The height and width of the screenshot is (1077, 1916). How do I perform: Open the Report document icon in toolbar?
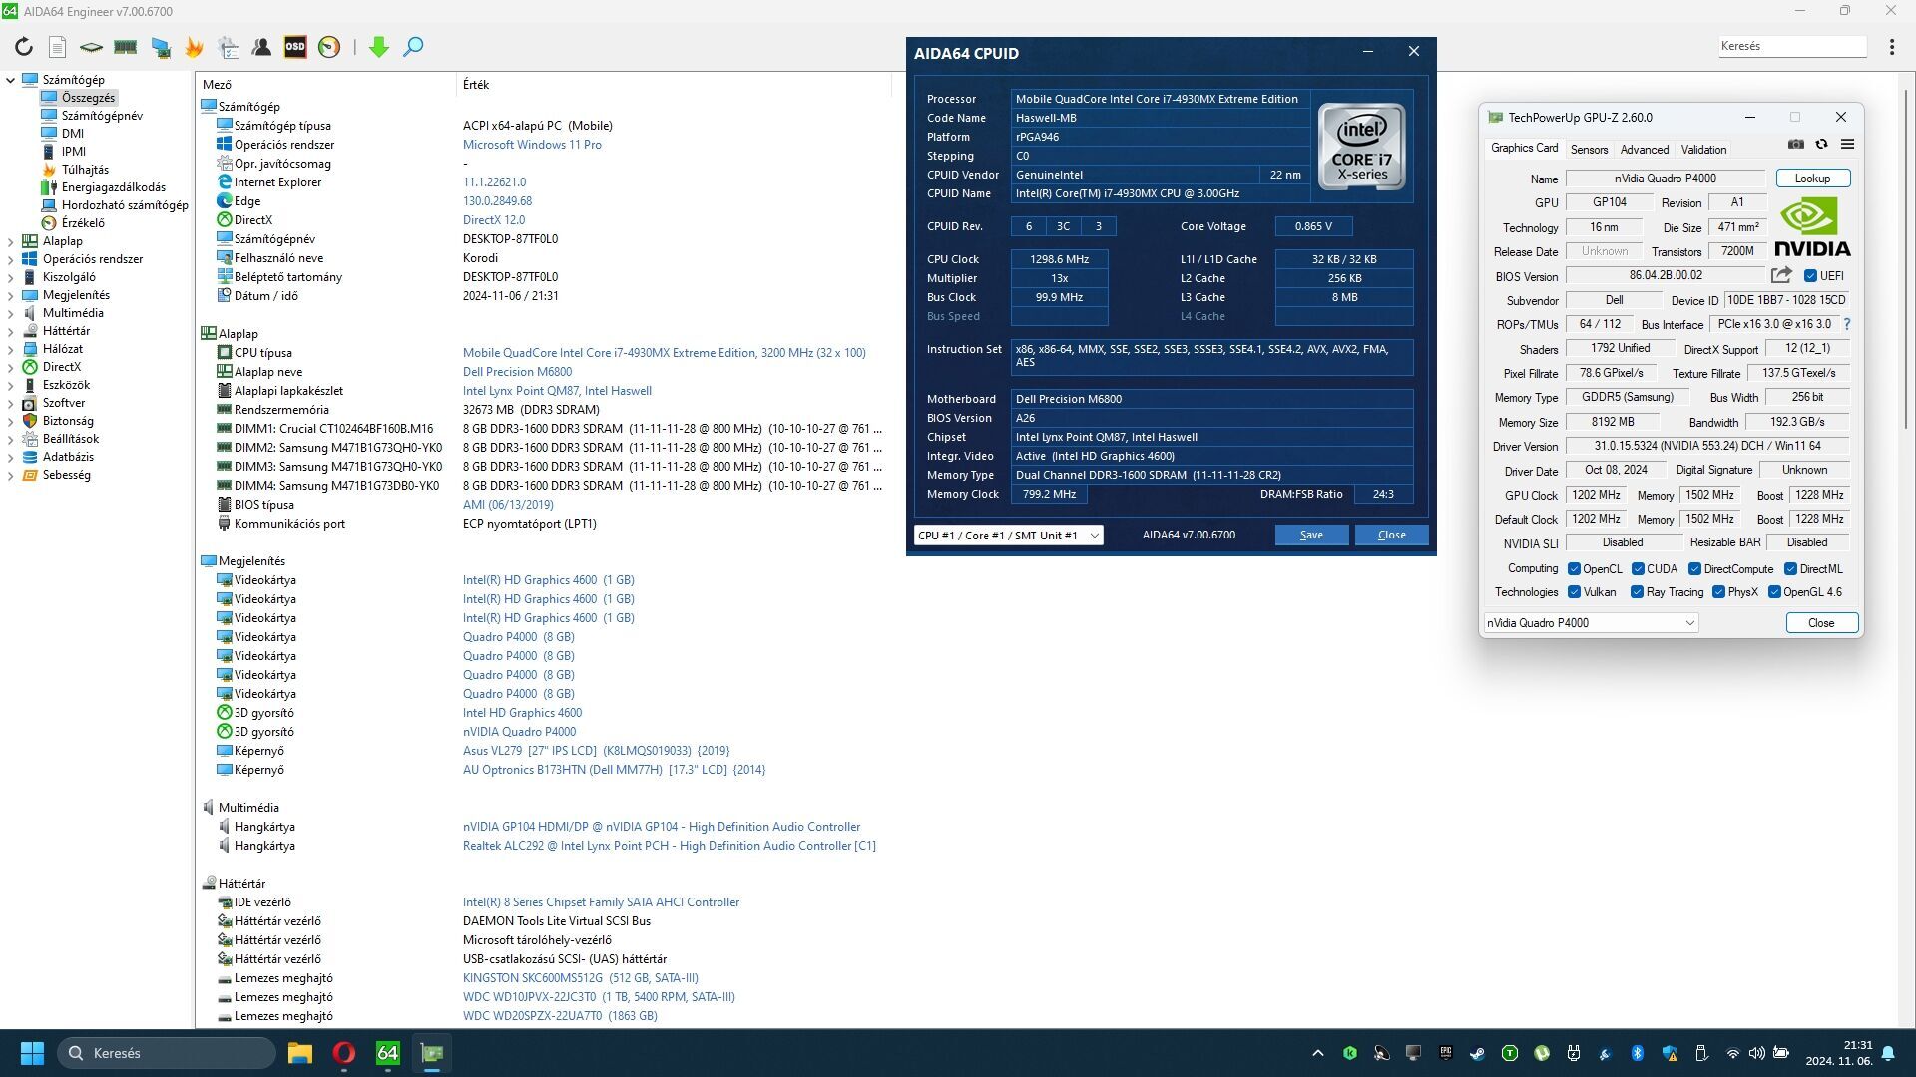click(x=57, y=47)
